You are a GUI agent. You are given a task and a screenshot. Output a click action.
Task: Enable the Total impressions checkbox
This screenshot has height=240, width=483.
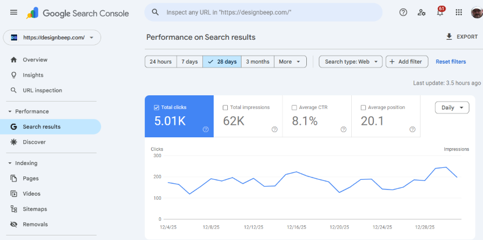226,107
